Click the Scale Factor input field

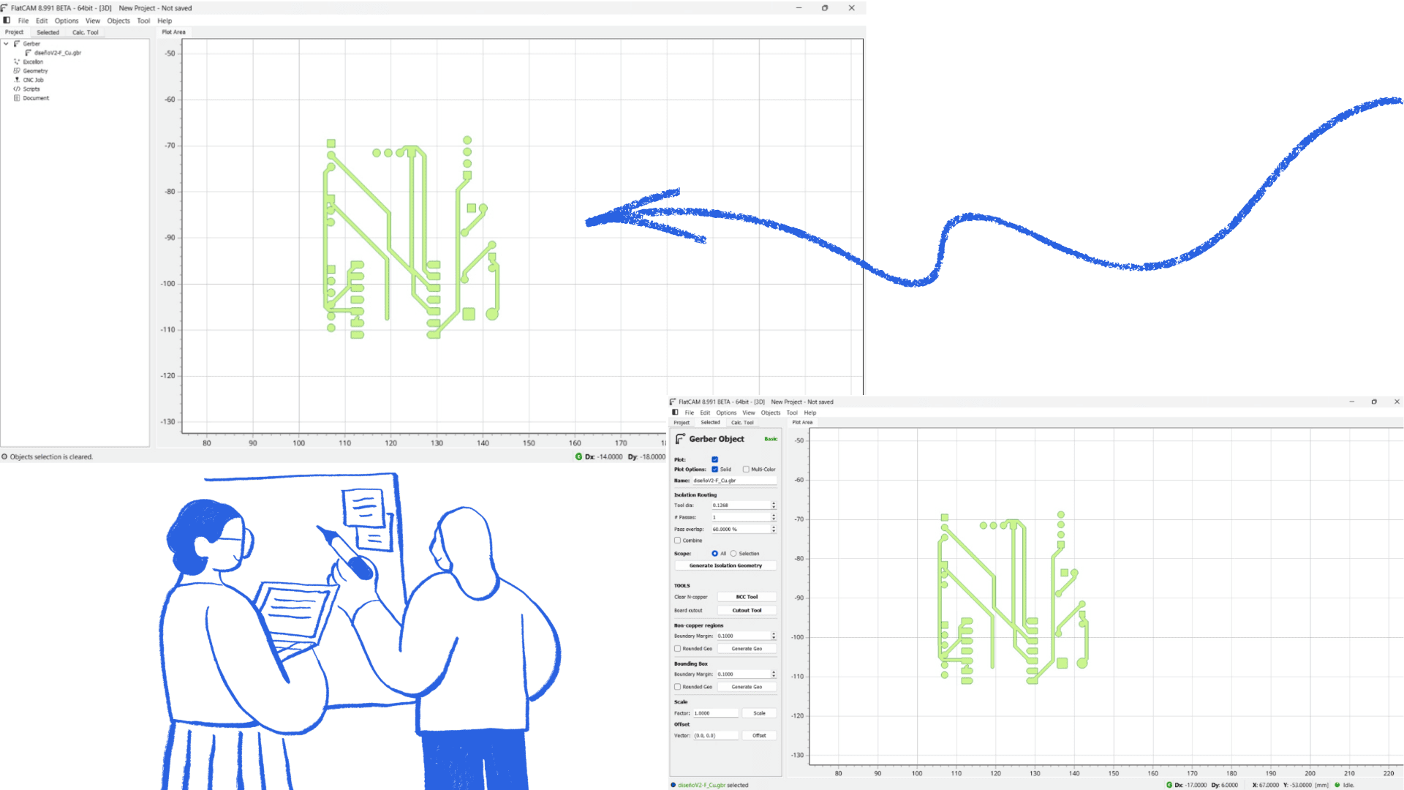(x=714, y=713)
